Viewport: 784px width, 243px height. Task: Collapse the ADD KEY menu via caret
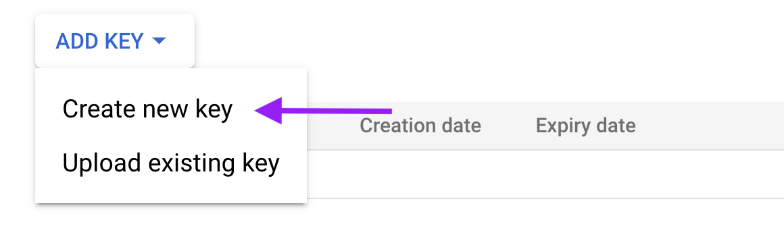point(159,41)
